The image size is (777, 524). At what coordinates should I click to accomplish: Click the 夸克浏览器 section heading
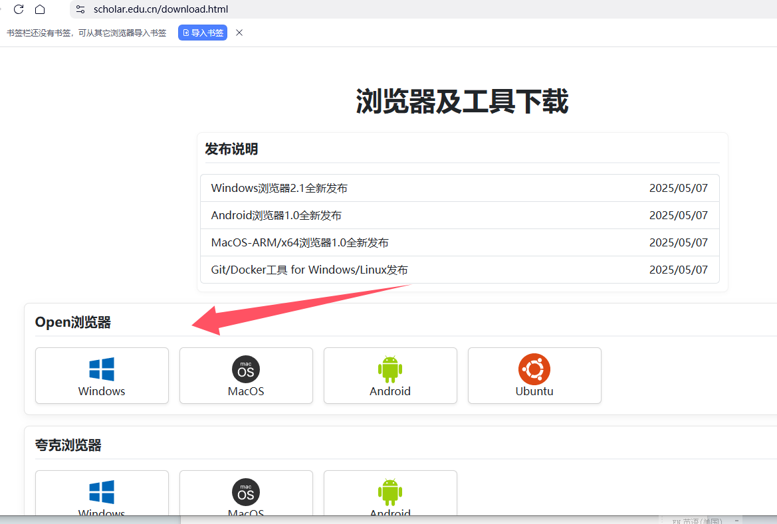pos(68,445)
